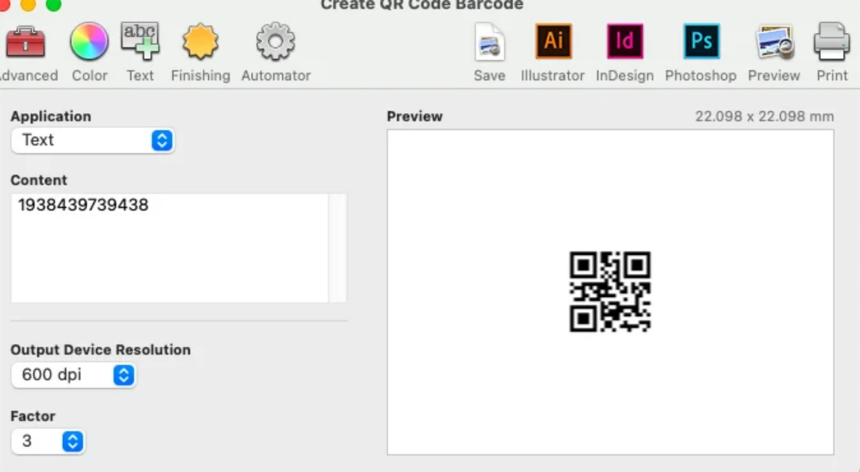Open the Factor dropdown showing 3
This screenshot has height=472, width=860.
[48, 441]
